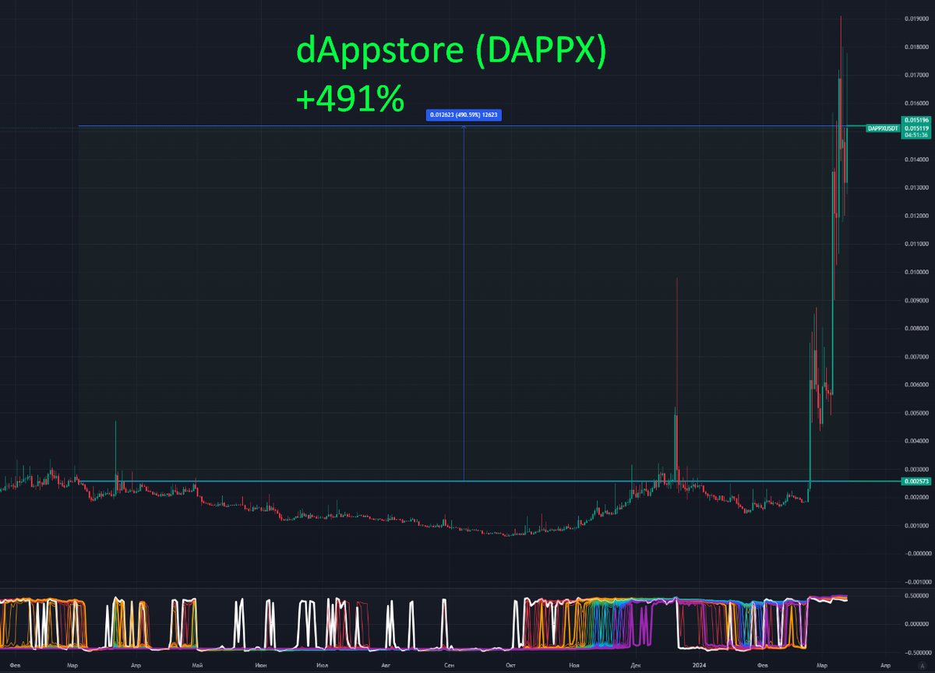Click the 0.018000 price axis label
The image size is (935, 673).
point(917,47)
